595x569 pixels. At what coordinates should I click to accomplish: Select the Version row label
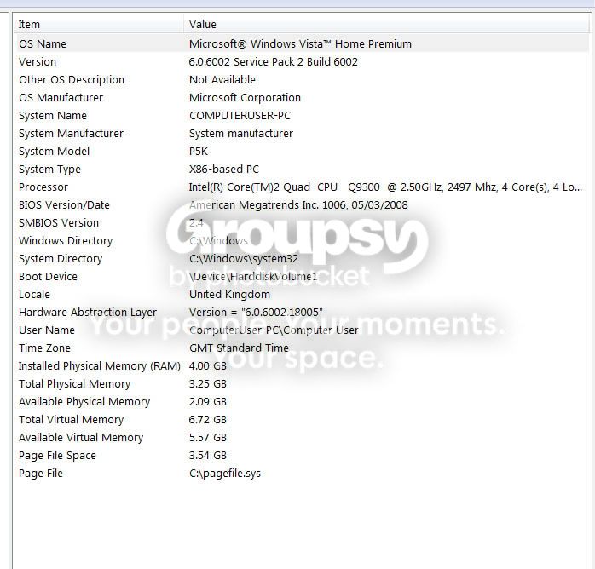click(38, 62)
